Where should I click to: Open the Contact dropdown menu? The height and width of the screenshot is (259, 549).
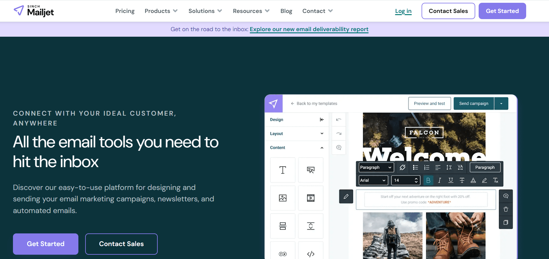(x=318, y=11)
